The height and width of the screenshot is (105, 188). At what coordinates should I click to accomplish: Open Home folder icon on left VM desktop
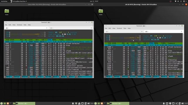(x=7, y=11)
